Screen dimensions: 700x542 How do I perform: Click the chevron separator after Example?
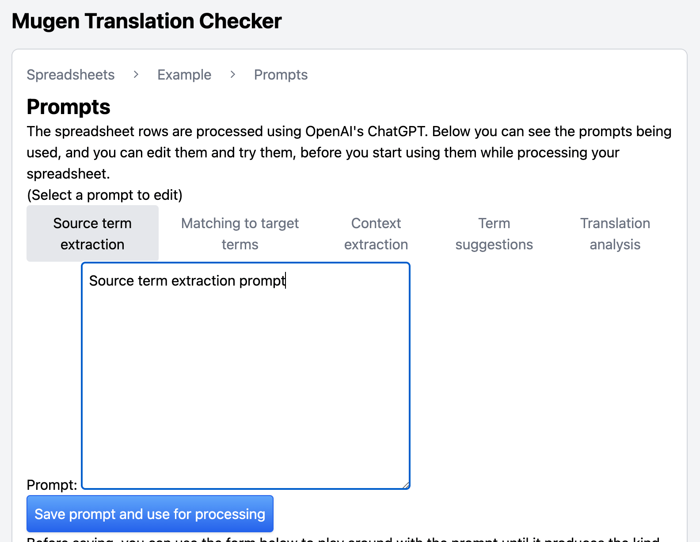[x=233, y=75]
